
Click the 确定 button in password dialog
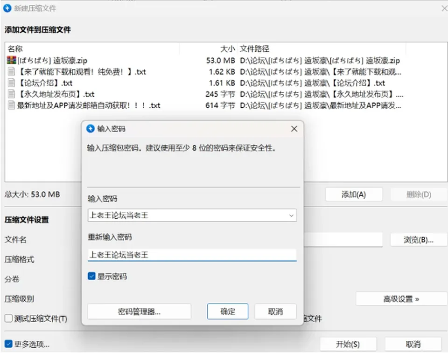pyautogui.click(x=228, y=311)
